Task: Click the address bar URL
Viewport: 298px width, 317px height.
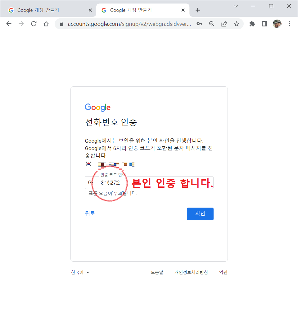Action: (129, 24)
